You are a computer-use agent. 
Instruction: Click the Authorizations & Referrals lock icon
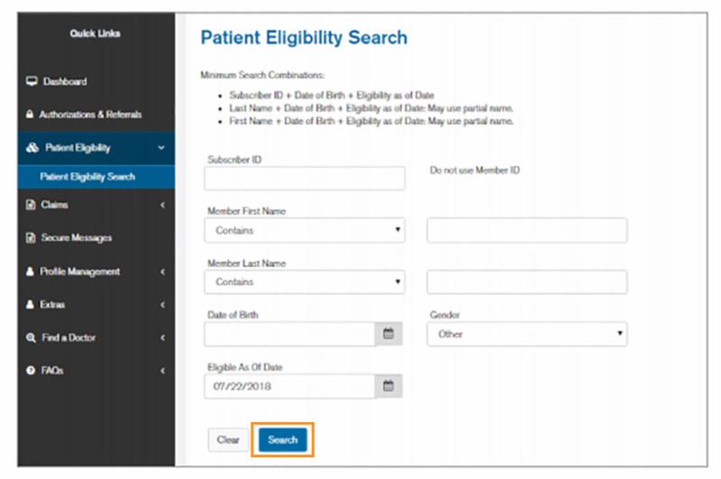[31, 115]
